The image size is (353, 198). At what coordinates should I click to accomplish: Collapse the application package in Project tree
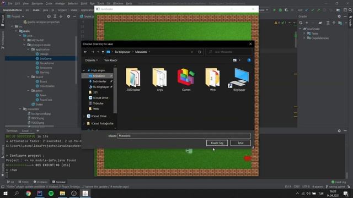pos(28,50)
